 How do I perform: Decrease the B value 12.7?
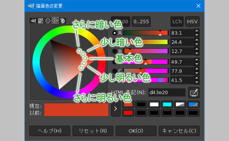[x=197, y=53]
